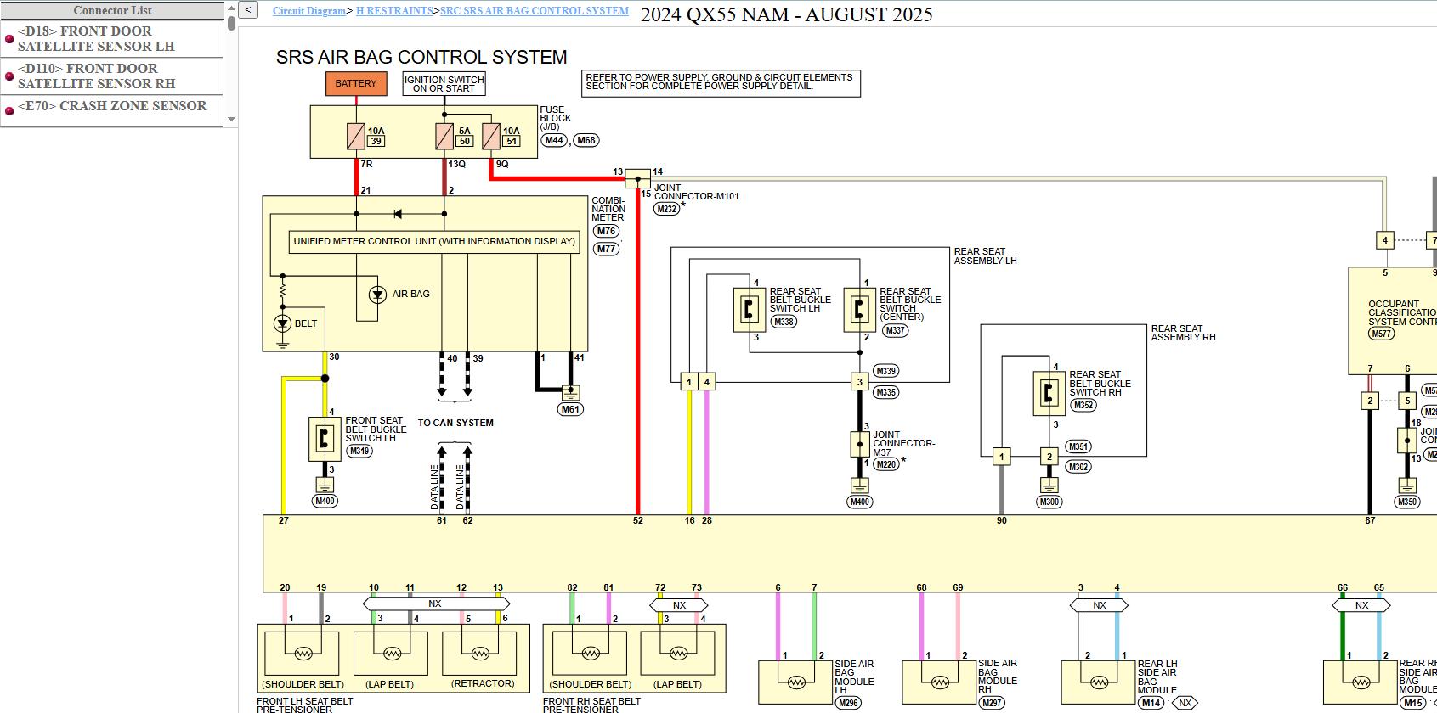Open connector M76 on combination meter

click(606, 231)
